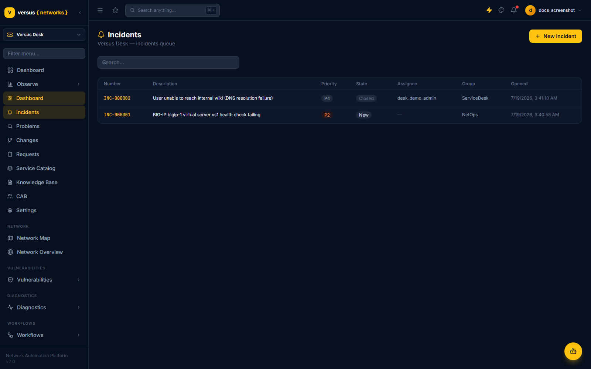Viewport: 591px width, 369px height.
Task: Open Service Catalog
Action: [x=44, y=168]
